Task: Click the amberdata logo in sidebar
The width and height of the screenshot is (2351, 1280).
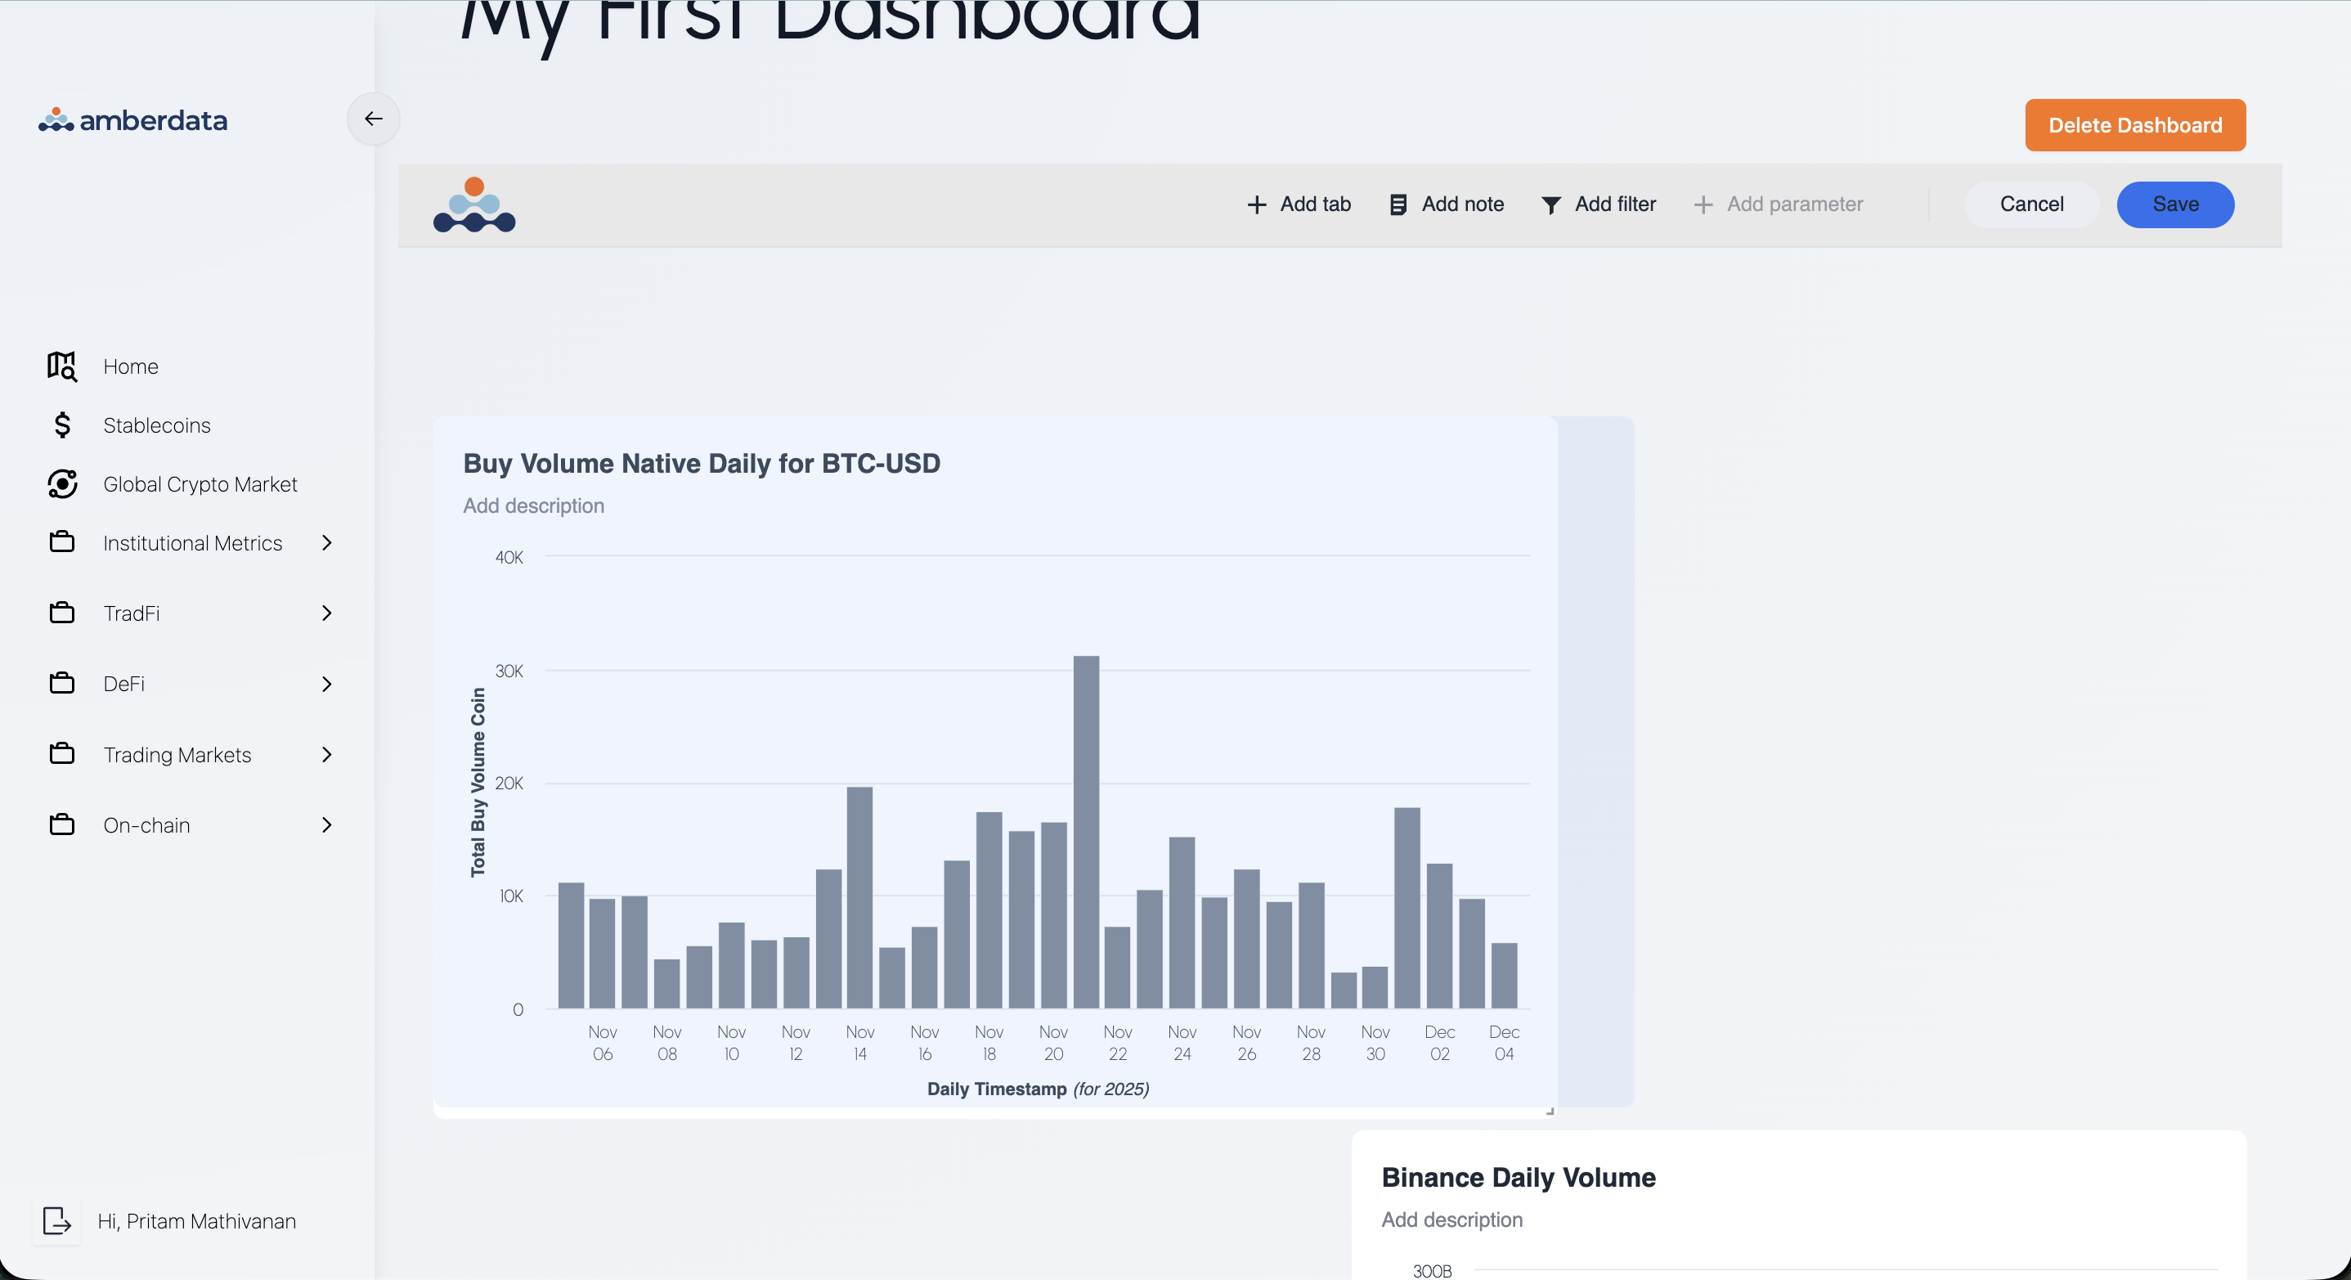Action: 133,120
